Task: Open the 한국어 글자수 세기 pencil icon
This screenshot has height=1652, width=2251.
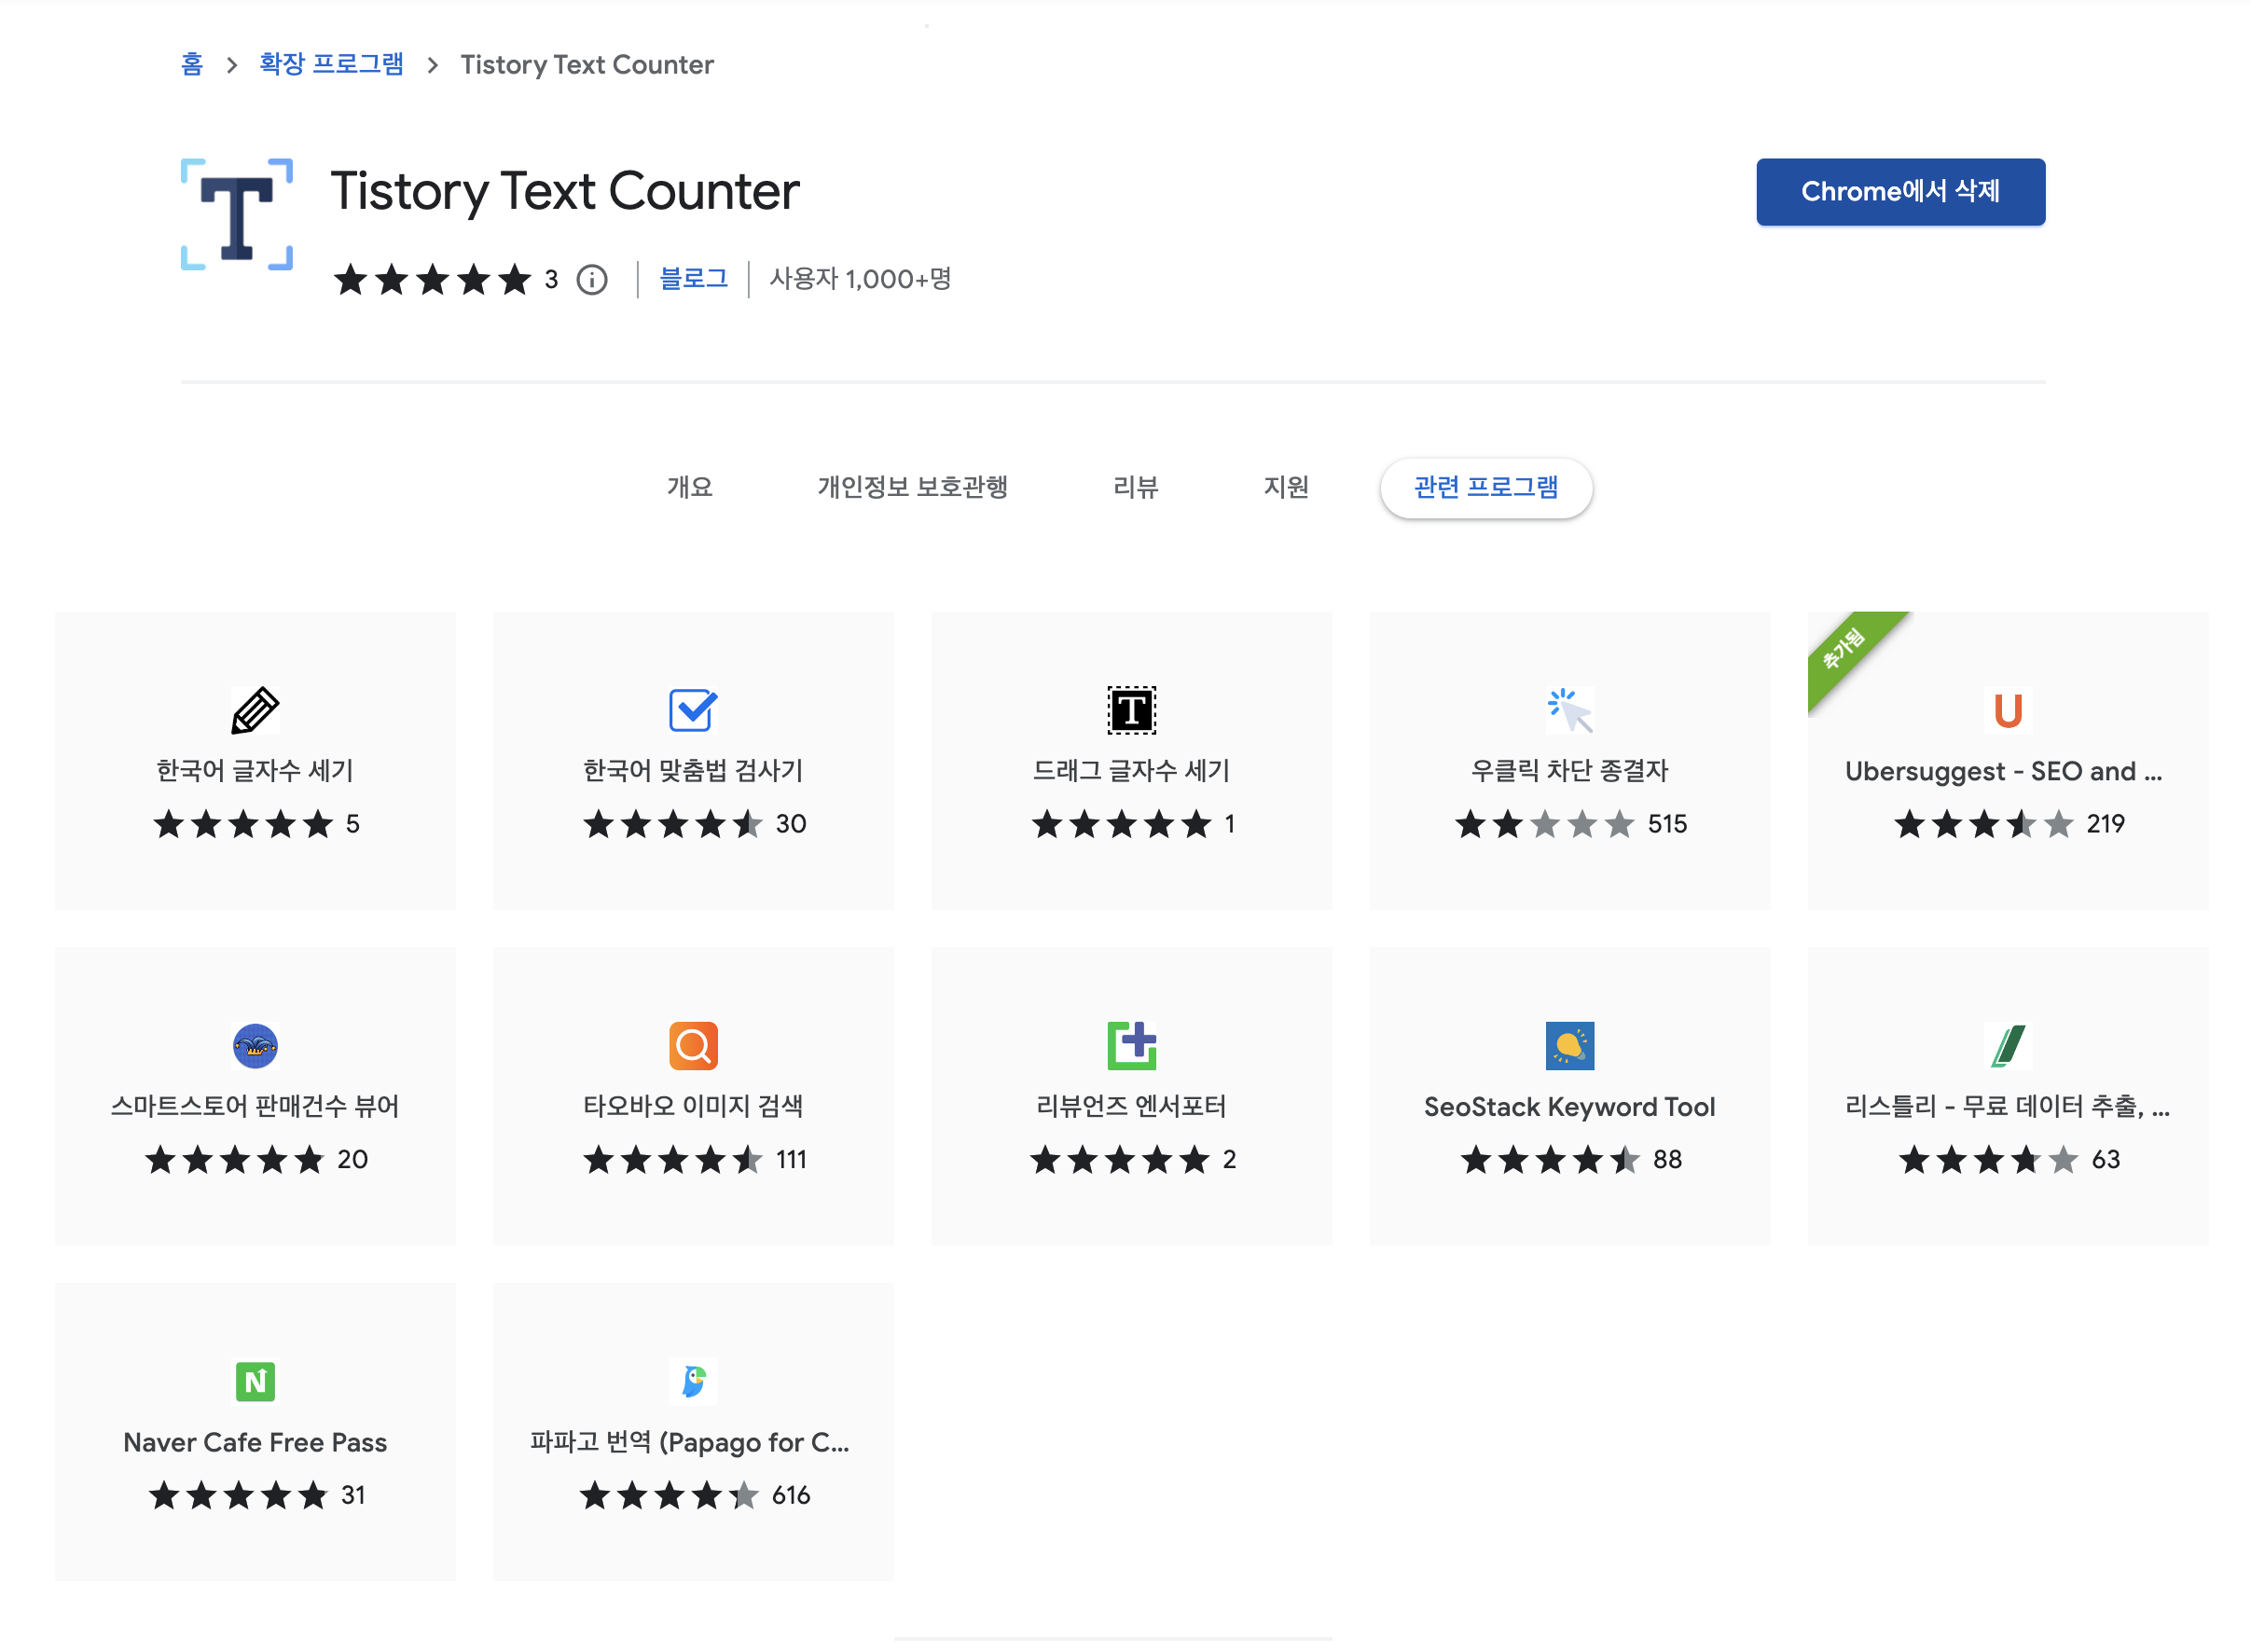Action: [255, 710]
